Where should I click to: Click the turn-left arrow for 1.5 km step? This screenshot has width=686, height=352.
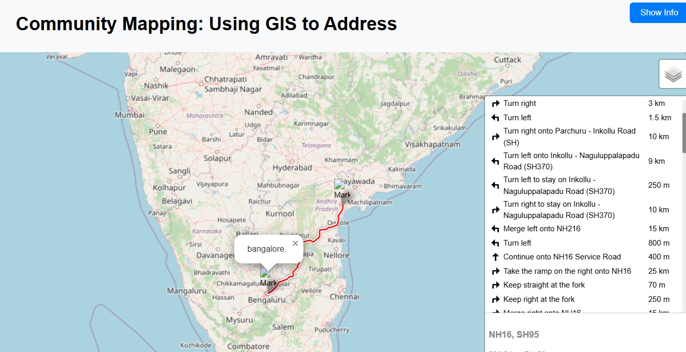pos(495,118)
